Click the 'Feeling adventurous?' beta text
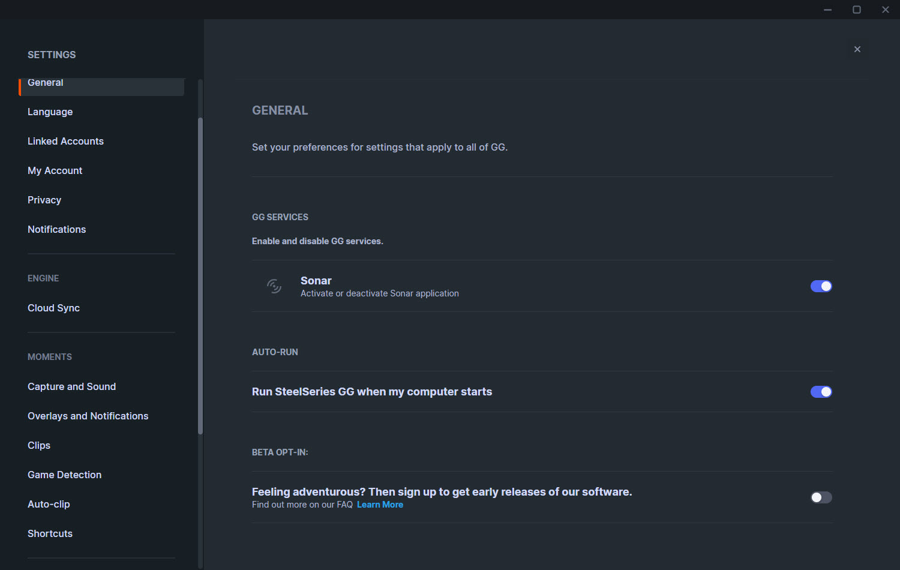 [x=442, y=492]
